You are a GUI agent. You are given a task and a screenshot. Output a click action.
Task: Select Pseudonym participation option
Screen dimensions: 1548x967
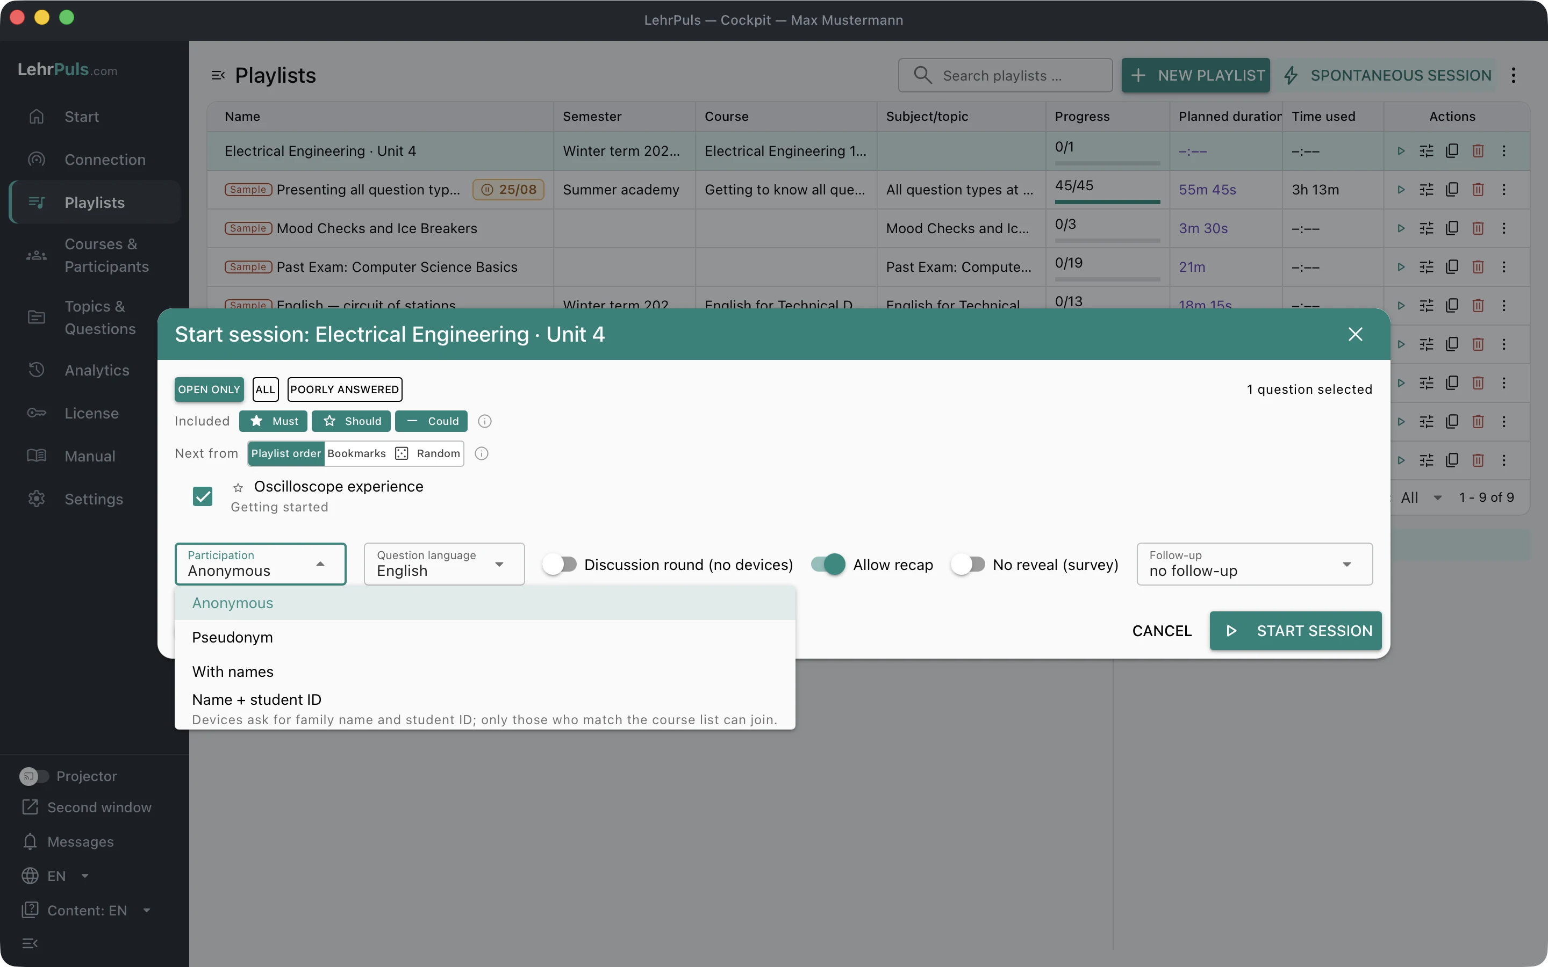(x=485, y=637)
